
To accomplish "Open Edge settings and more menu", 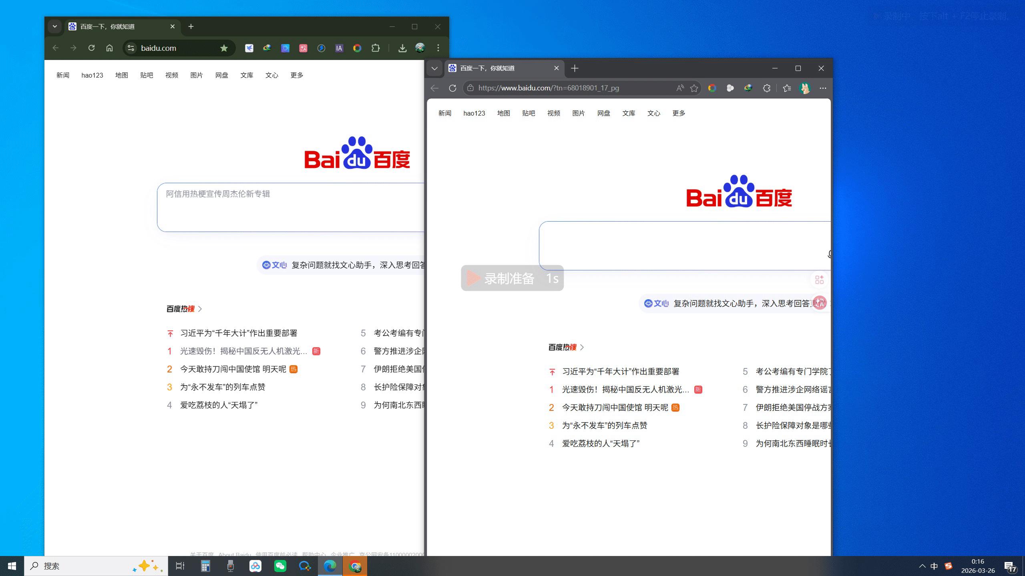I will click(x=823, y=88).
